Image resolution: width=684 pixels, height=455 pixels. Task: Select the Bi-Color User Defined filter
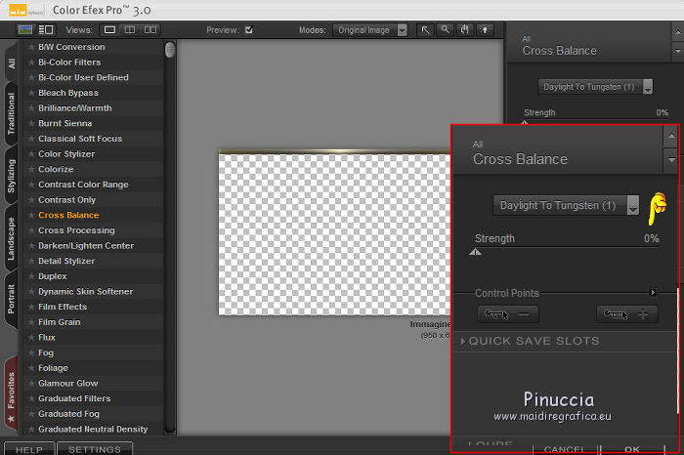(x=83, y=77)
